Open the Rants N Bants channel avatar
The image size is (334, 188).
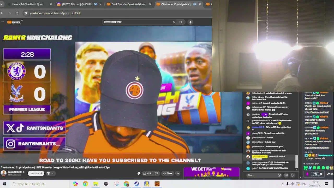pos(4,173)
